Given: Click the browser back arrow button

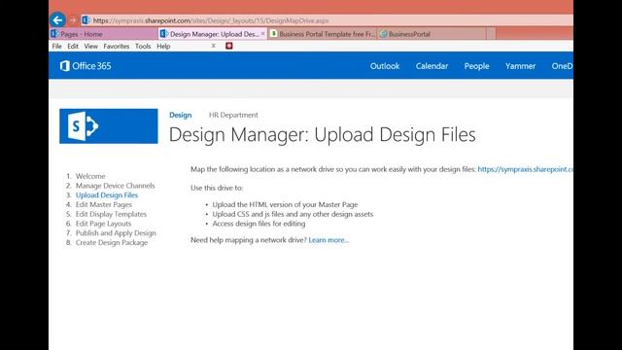Looking at the screenshot, I should (57, 19).
